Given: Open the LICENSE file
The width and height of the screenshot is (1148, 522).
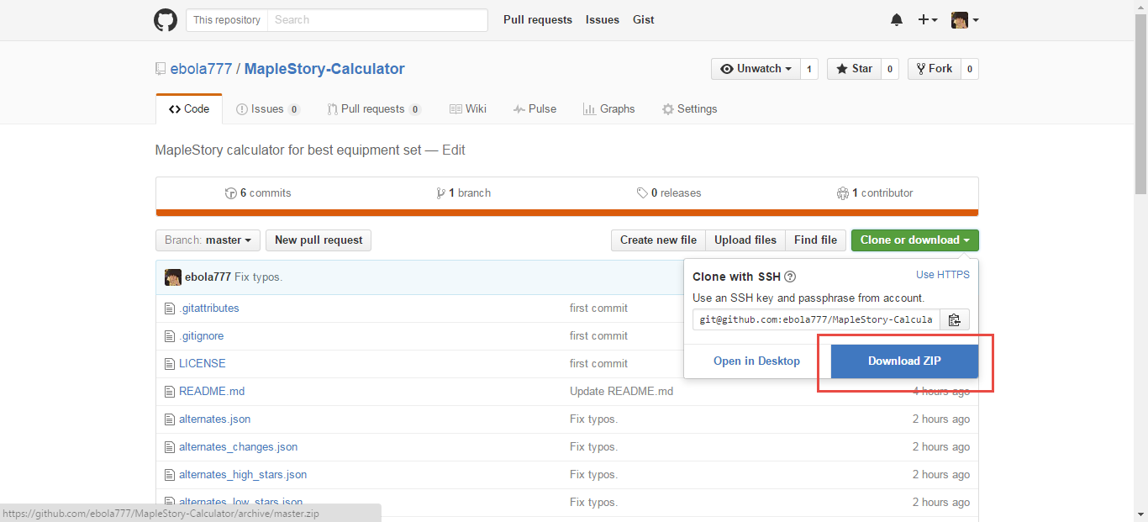Looking at the screenshot, I should pyautogui.click(x=203, y=364).
